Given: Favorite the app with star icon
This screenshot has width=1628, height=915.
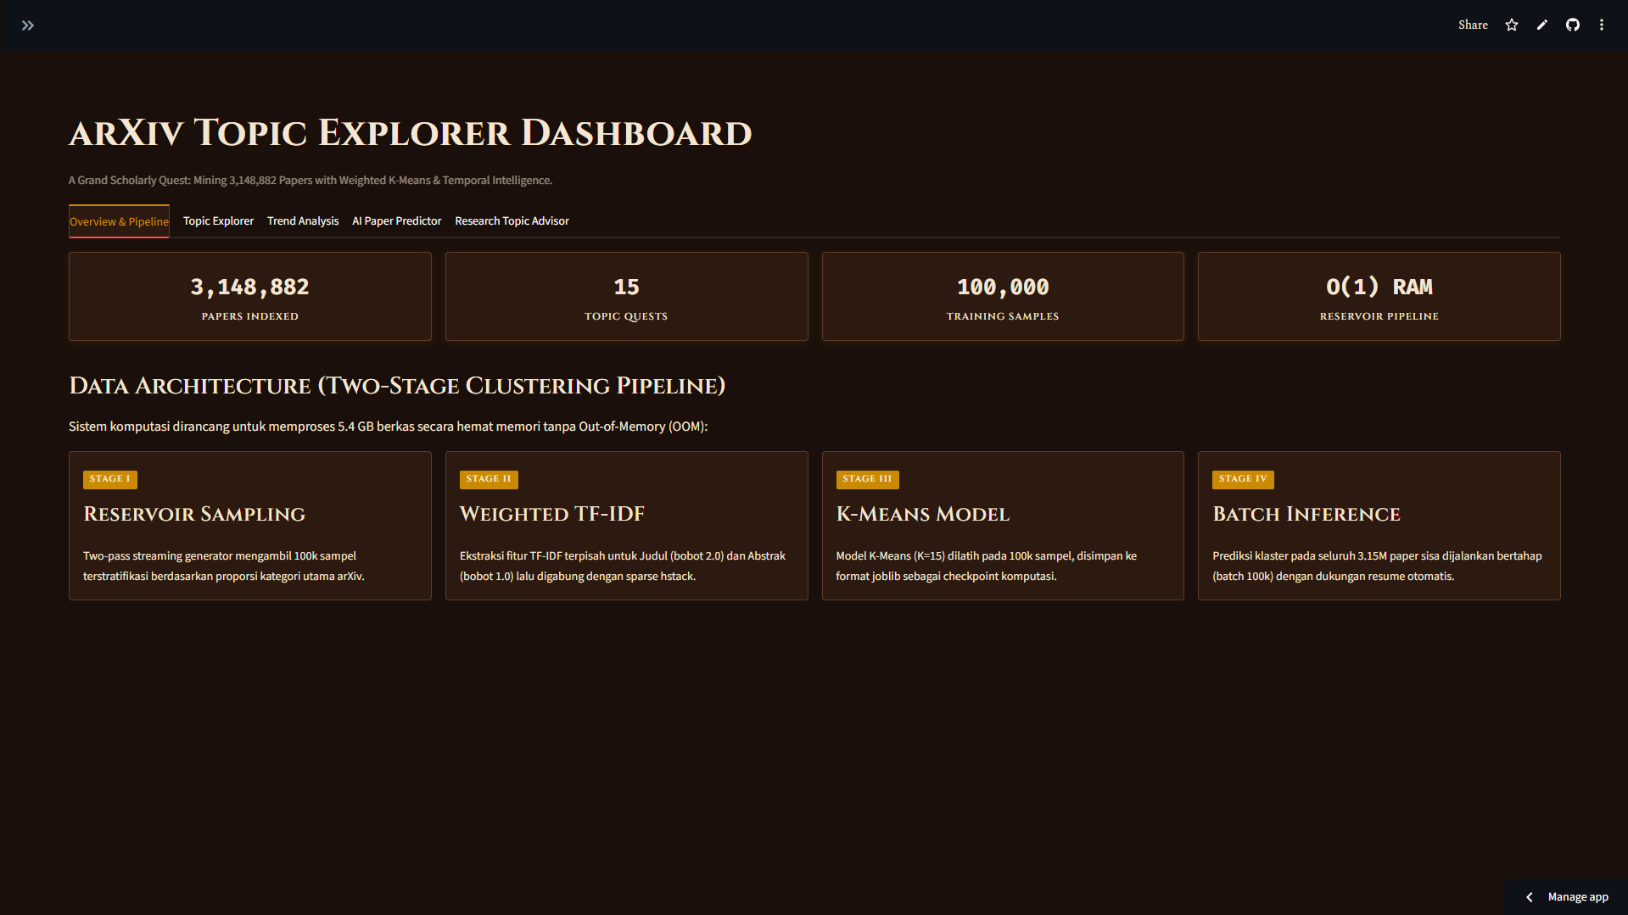Looking at the screenshot, I should click(x=1512, y=25).
